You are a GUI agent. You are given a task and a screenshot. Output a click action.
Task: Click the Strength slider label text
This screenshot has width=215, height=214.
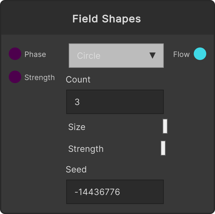(86, 149)
